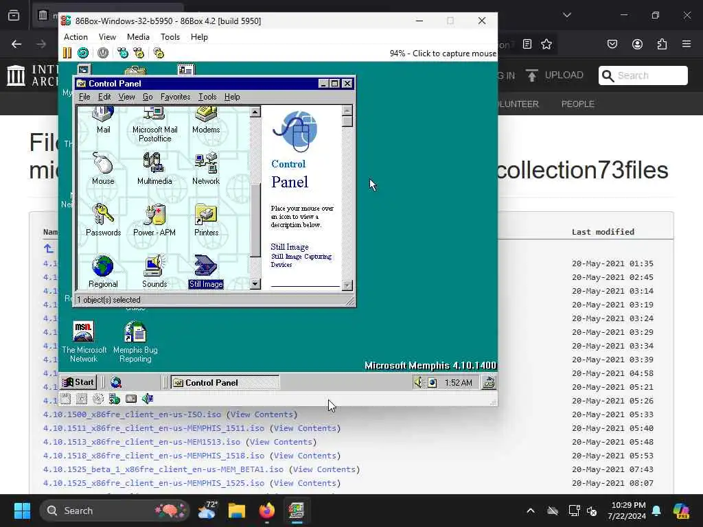Pause the 86Box emulation
The height and width of the screenshot is (527, 703).
point(67,53)
